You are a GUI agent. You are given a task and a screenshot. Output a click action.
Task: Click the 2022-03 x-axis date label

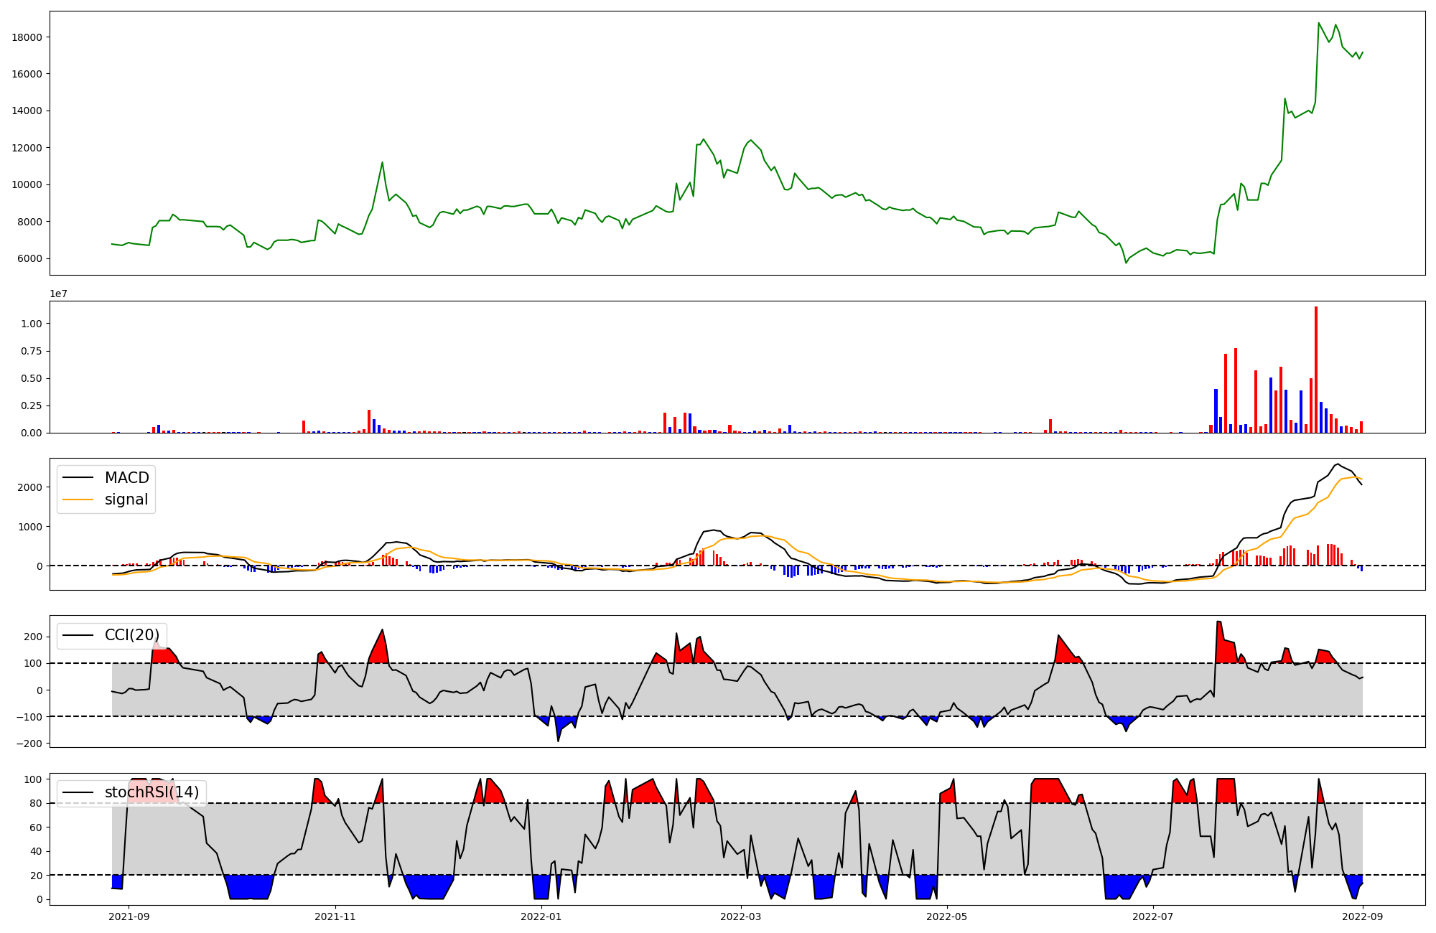point(740,916)
